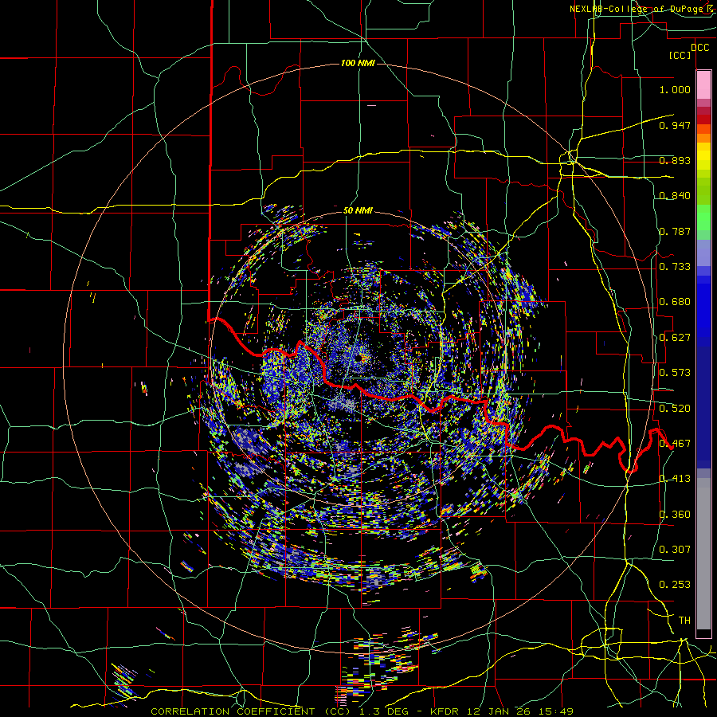The width and height of the screenshot is (717, 717).
Task: Click the 0.413 legend value
Action: click(675, 479)
